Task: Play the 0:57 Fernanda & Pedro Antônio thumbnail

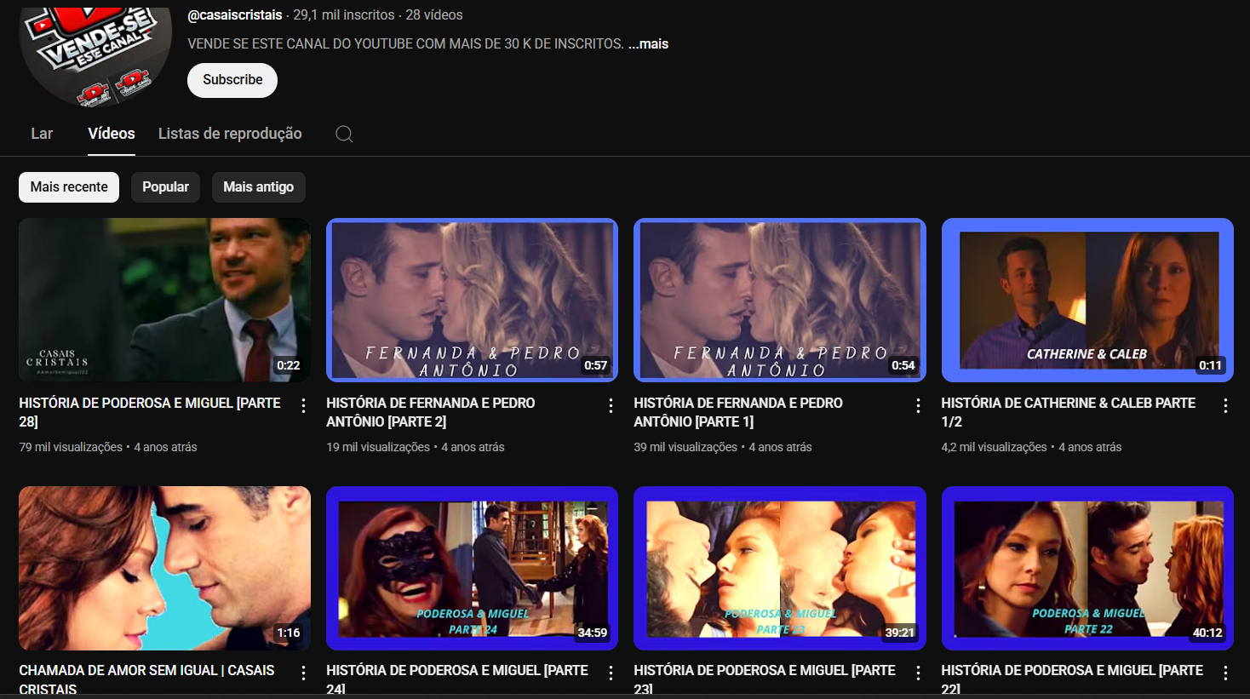Action: (x=472, y=300)
